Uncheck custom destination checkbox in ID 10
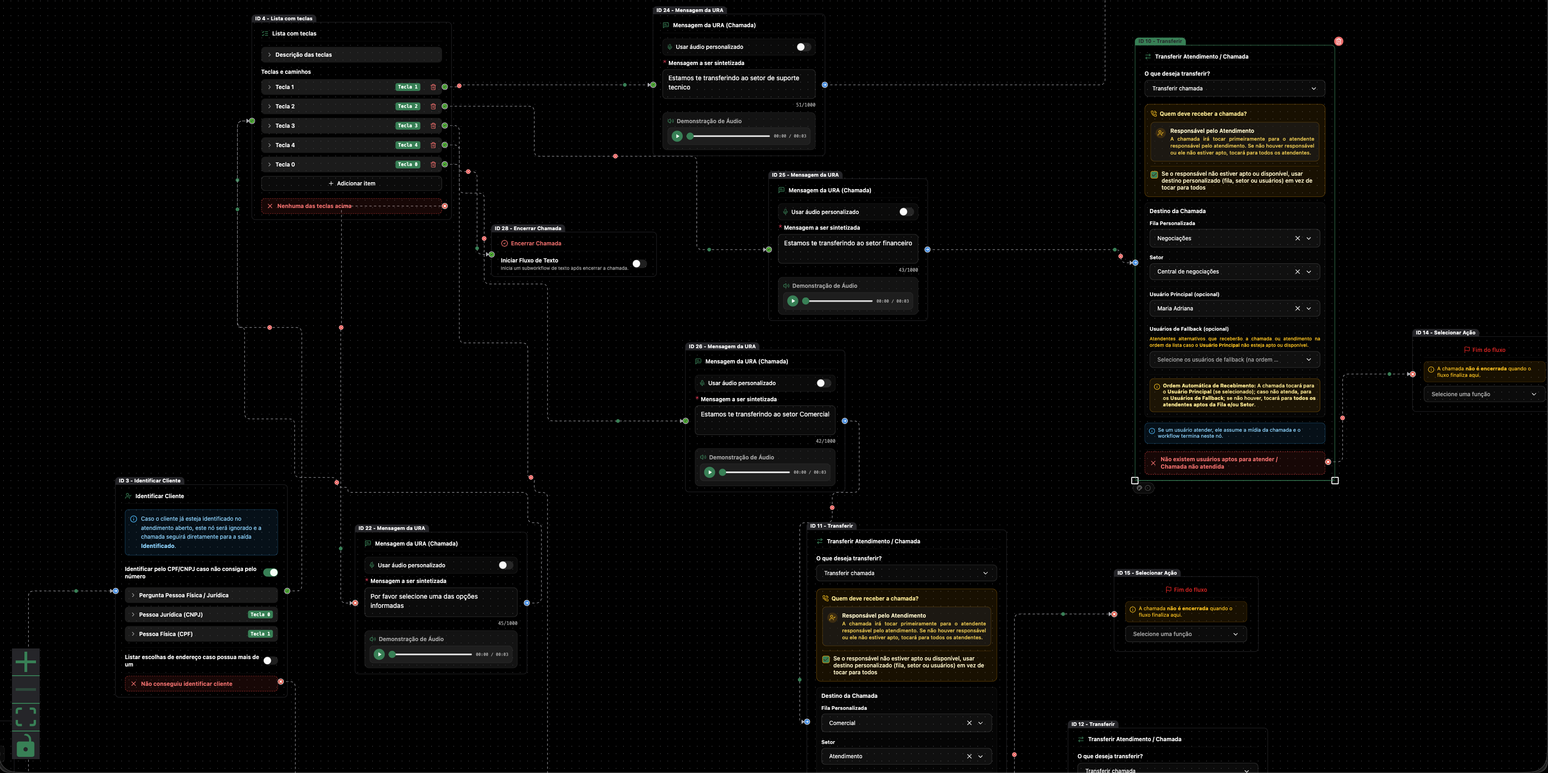 click(x=1154, y=174)
